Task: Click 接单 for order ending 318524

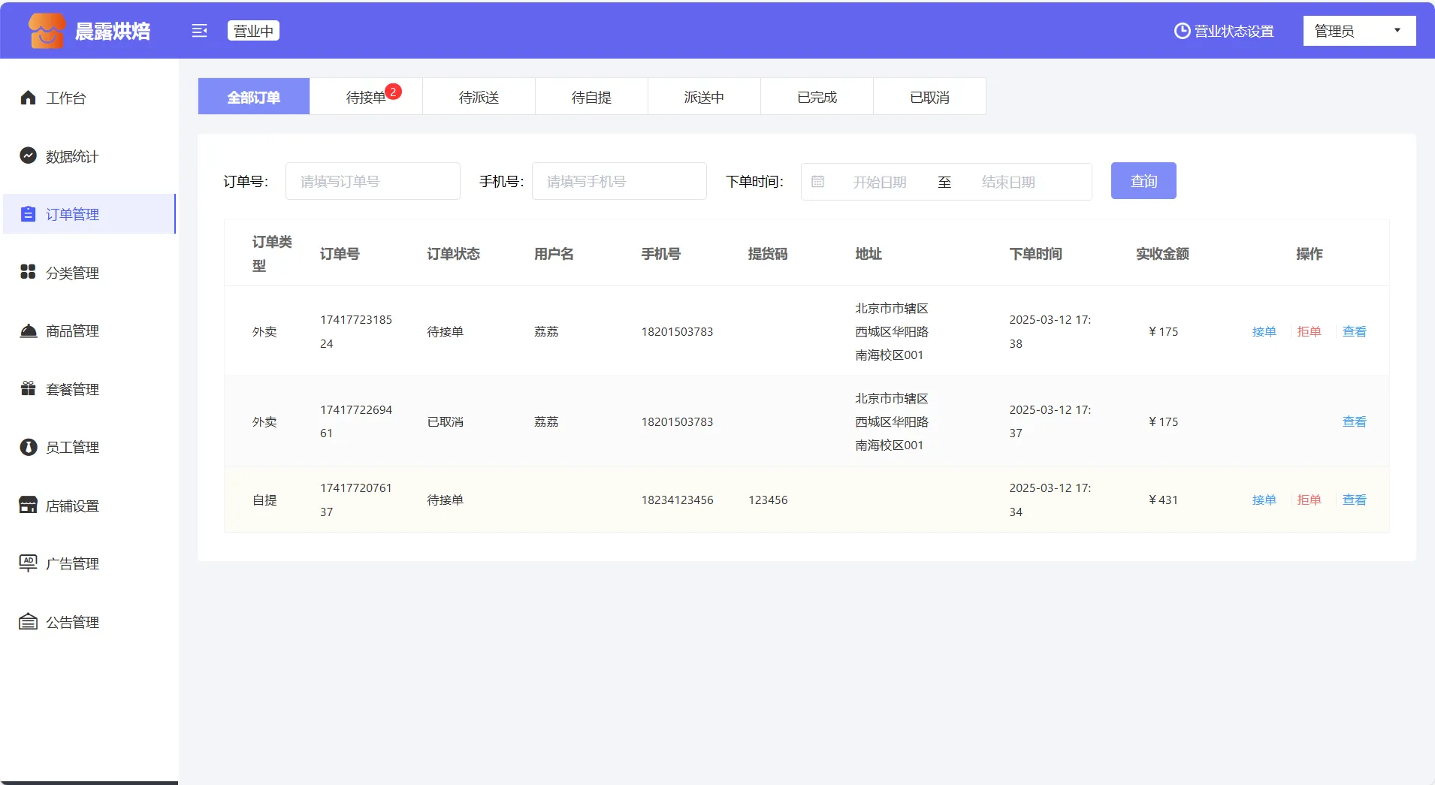Action: point(1264,331)
